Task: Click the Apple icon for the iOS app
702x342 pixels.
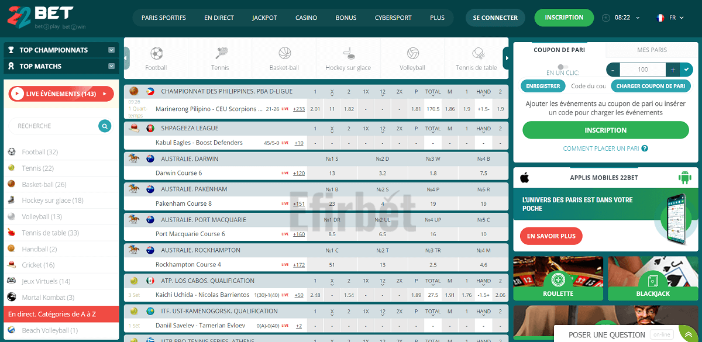Action: click(524, 177)
